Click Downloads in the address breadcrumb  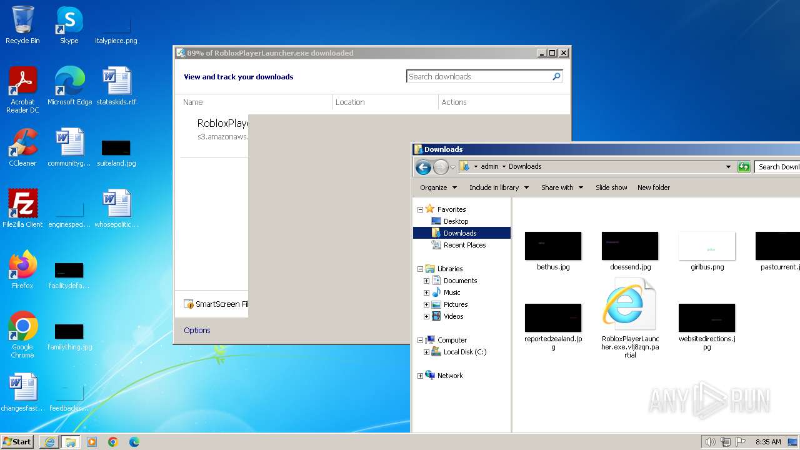(x=525, y=166)
